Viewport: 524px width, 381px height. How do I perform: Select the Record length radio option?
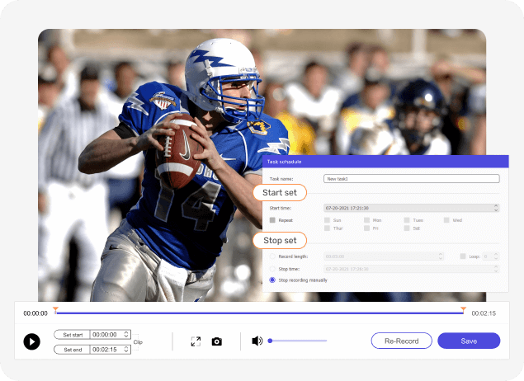(x=272, y=256)
